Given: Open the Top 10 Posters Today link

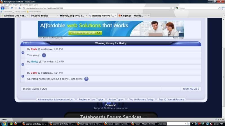Looking at the screenshot, I should (x=141, y=99).
